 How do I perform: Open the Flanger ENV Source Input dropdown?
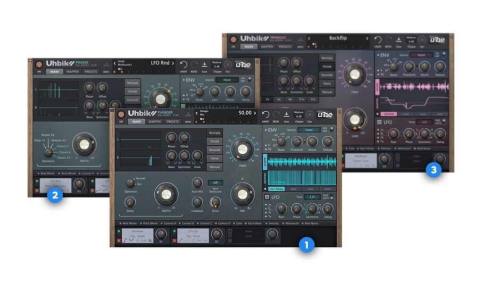[x=309, y=130]
